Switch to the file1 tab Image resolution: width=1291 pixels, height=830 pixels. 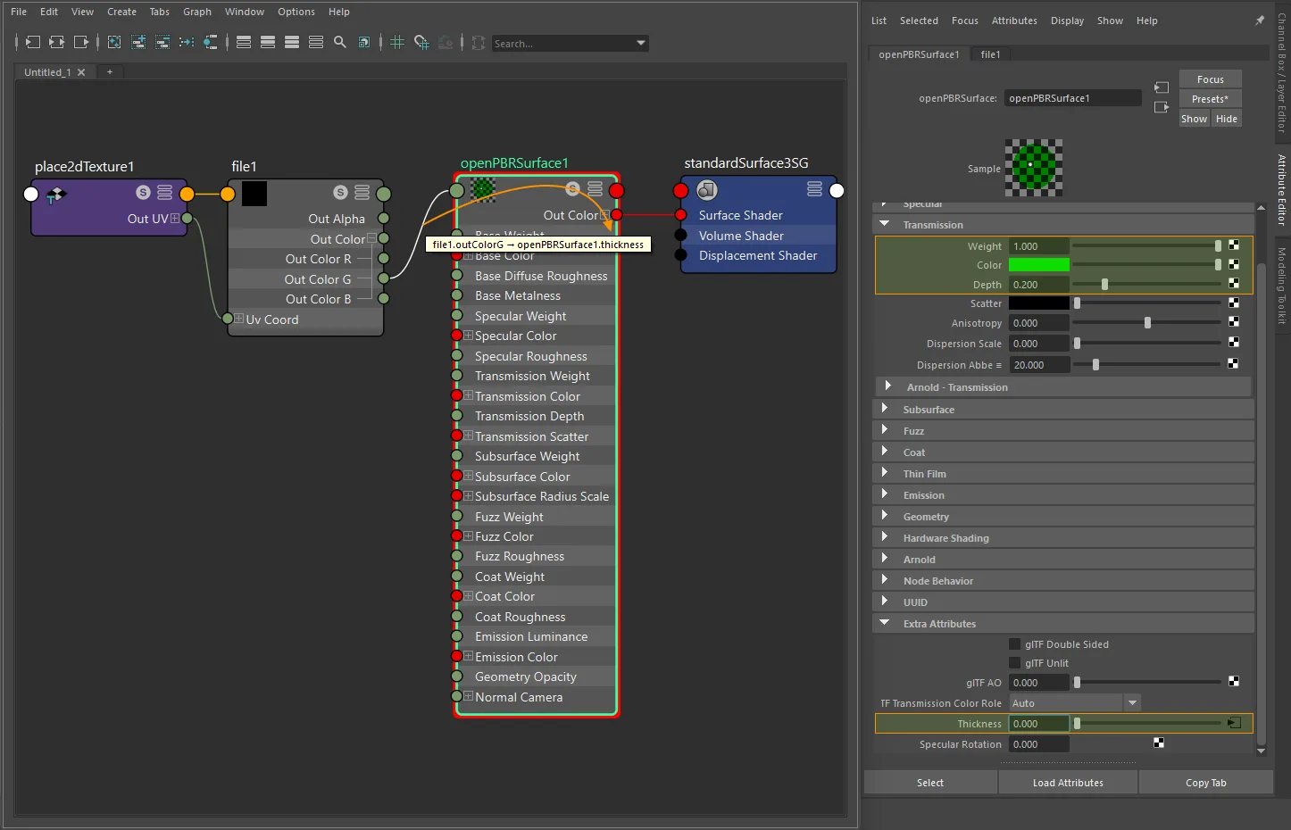pyautogui.click(x=991, y=54)
